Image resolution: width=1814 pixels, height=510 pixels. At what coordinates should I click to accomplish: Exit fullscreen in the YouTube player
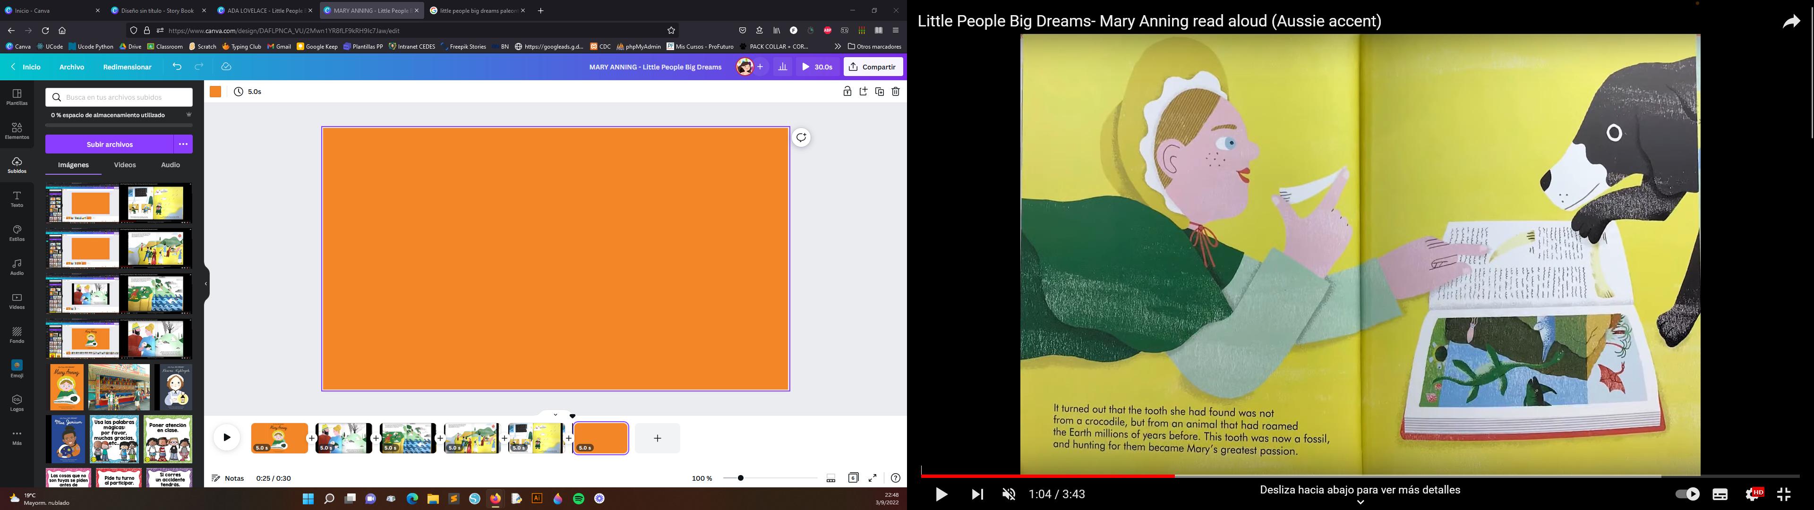tap(1784, 494)
